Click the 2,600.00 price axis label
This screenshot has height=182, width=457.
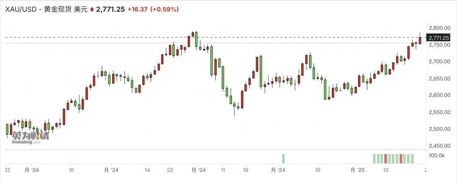coord(439,95)
